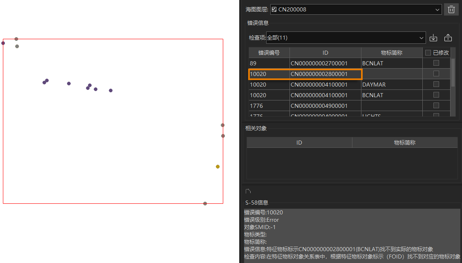The image size is (462, 263).
Task: Open the 海图图层 CN200008 dropdown
Action: (438, 9)
